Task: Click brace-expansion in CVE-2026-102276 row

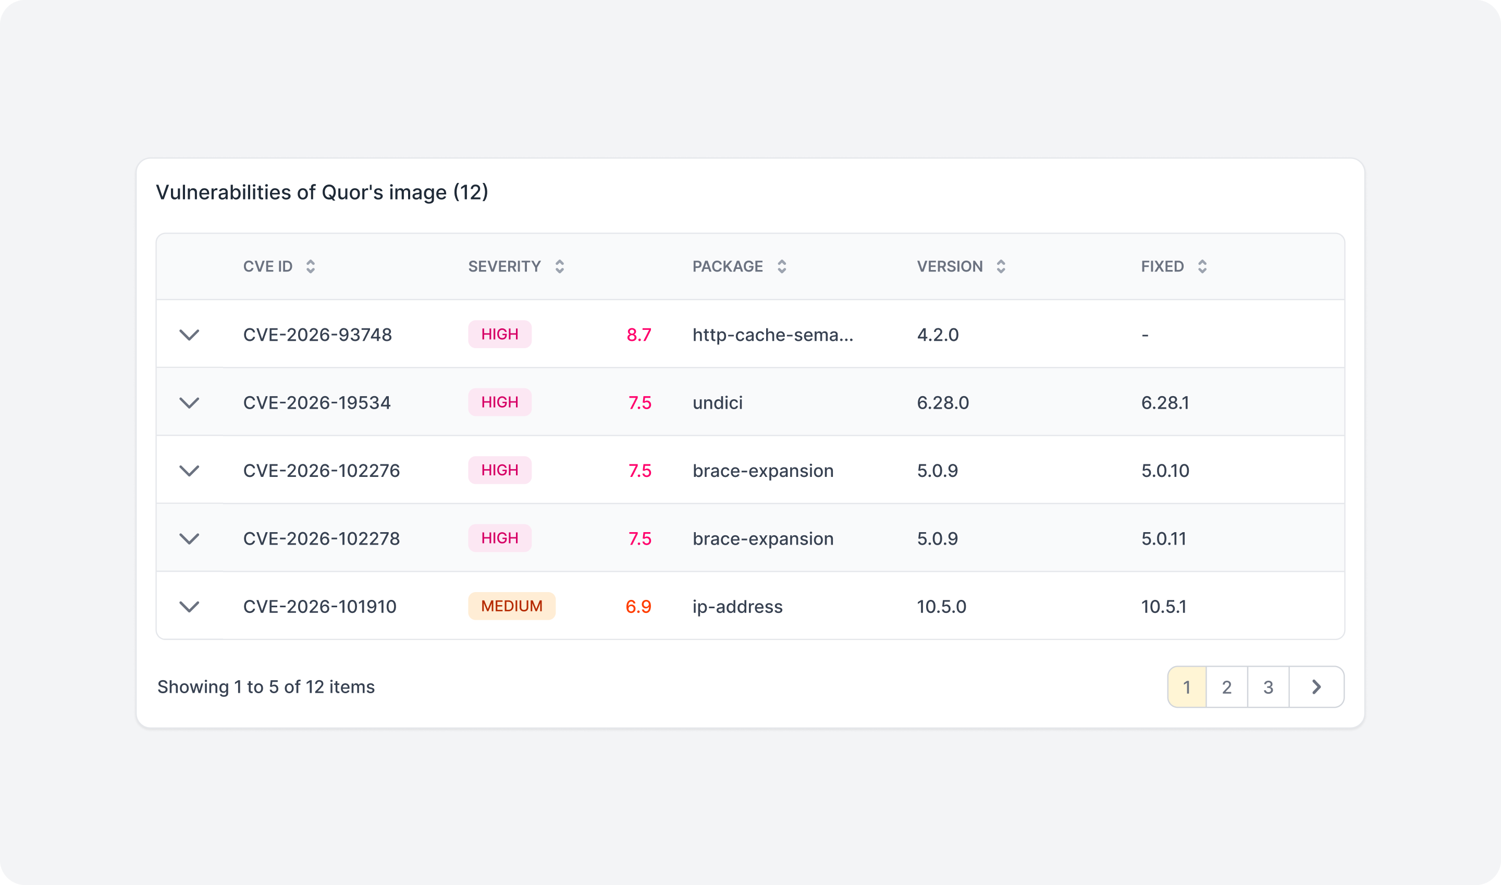Action: click(764, 471)
